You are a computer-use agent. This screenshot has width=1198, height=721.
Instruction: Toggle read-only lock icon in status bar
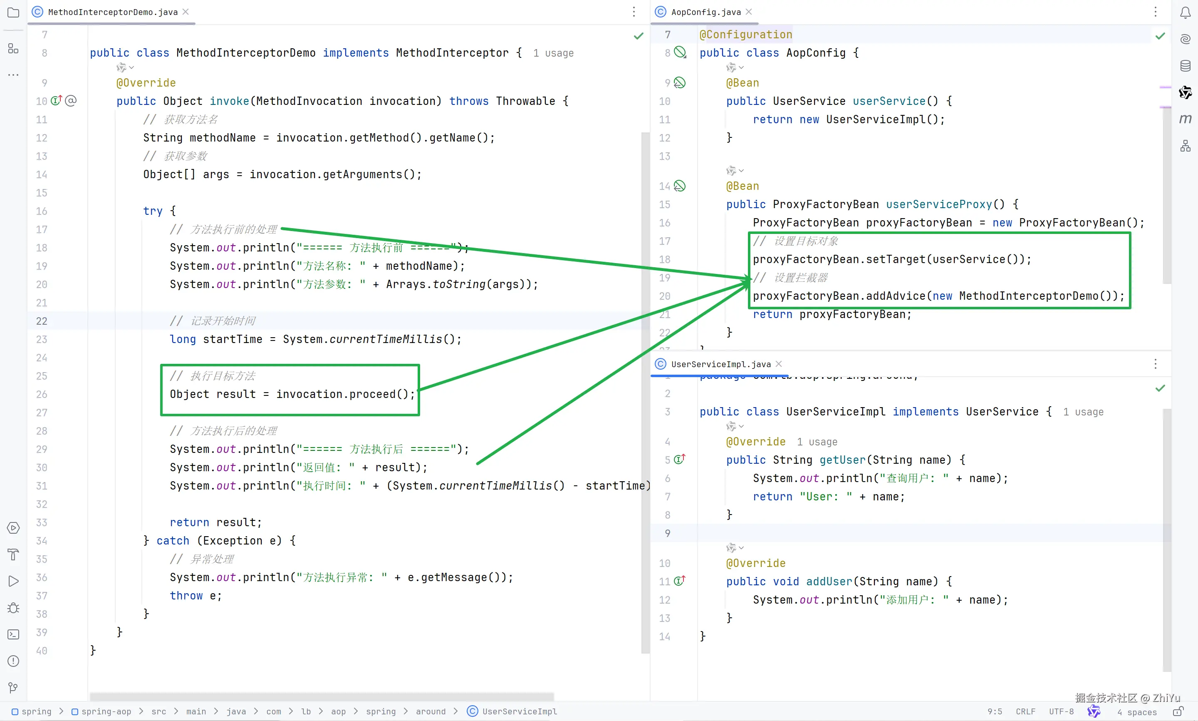click(x=1178, y=712)
